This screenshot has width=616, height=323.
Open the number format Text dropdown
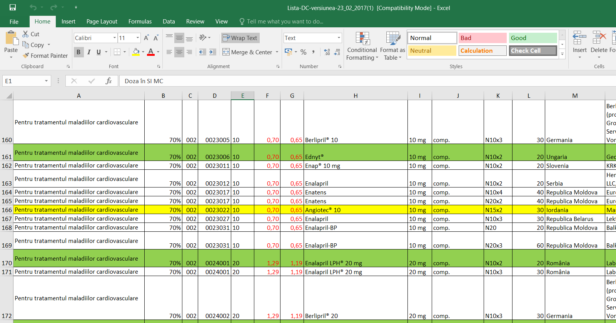tap(339, 38)
